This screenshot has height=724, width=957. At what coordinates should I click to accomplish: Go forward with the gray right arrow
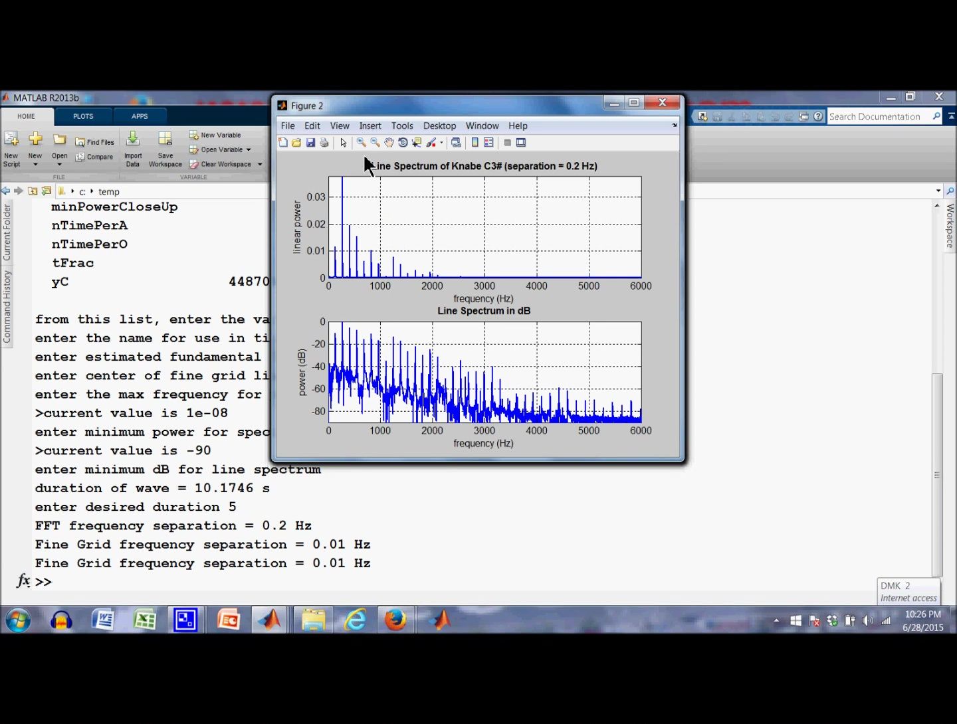(x=19, y=191)
